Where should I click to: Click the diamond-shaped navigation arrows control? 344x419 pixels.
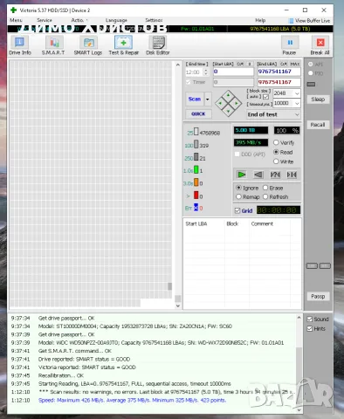click(228, 103)
